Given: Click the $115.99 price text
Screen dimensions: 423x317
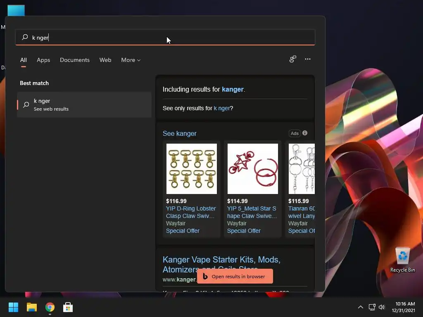Looking at the screenshot, I should (298, 201).
